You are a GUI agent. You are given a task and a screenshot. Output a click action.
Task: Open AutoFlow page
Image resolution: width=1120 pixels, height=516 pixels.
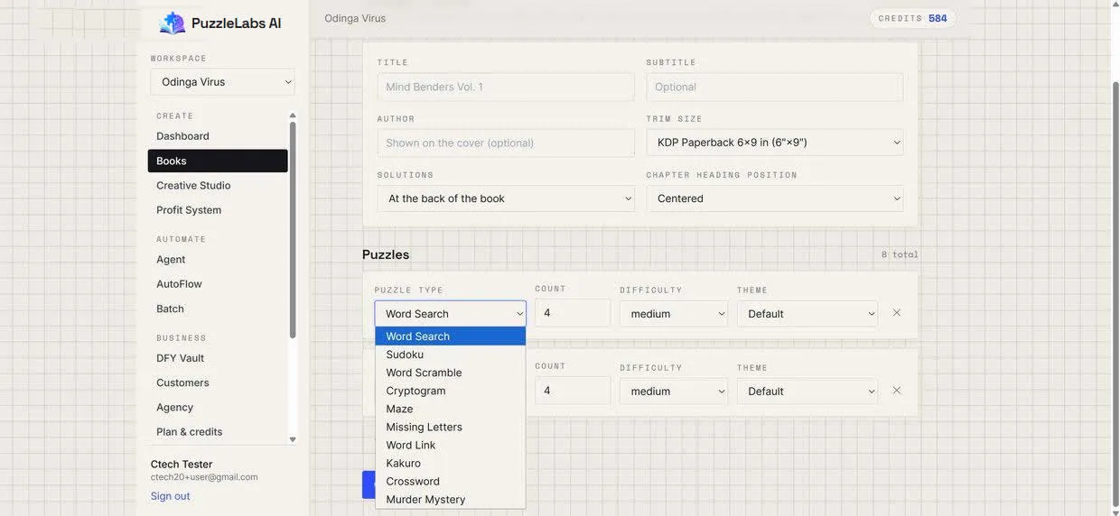(218, 284)
